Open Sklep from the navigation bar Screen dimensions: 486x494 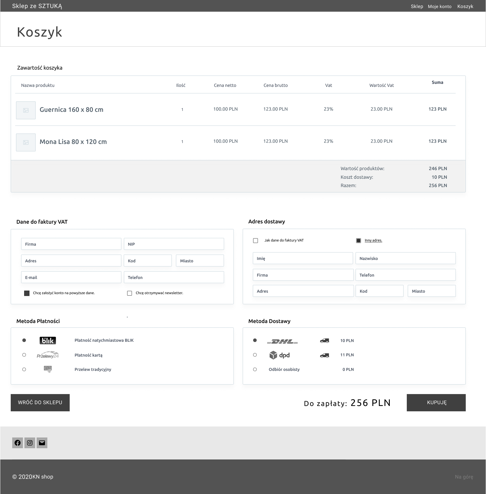click(417, 6)
